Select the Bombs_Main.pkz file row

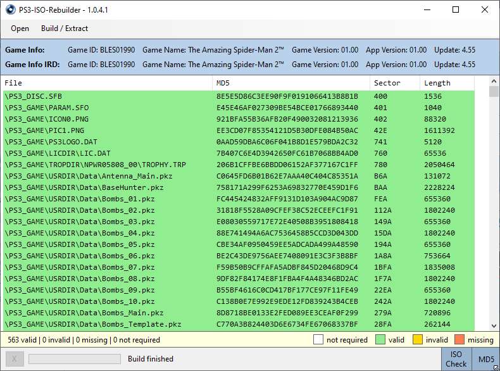pyautogui.click(x=239, y=313)
